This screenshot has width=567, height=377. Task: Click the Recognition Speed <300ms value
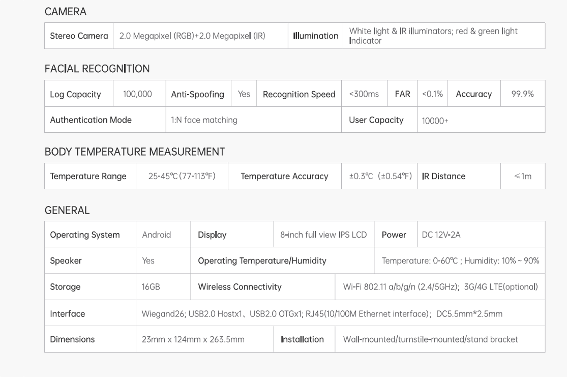pyautogui.click(x=364, y=94)
